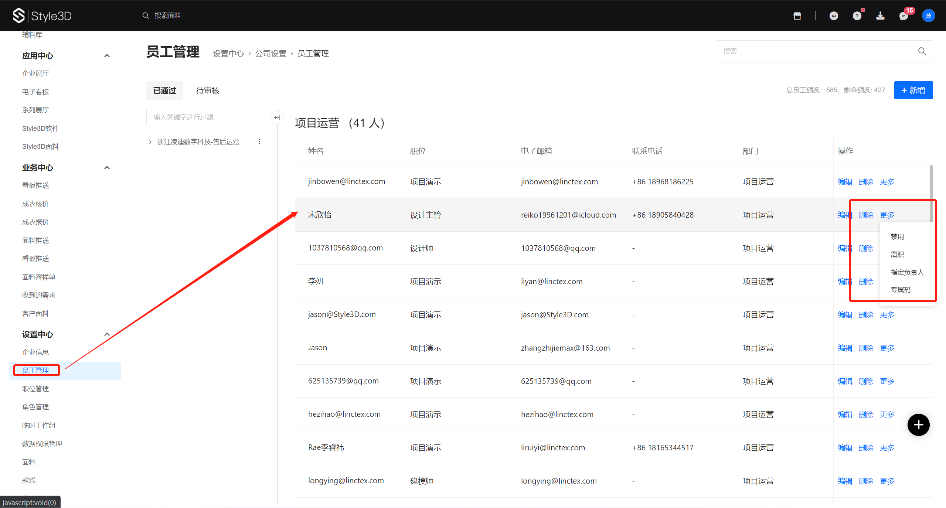Collapse the 应用中心 sidebar section
This screenshot has height=508, width=946.
click(x=107, y=56)
